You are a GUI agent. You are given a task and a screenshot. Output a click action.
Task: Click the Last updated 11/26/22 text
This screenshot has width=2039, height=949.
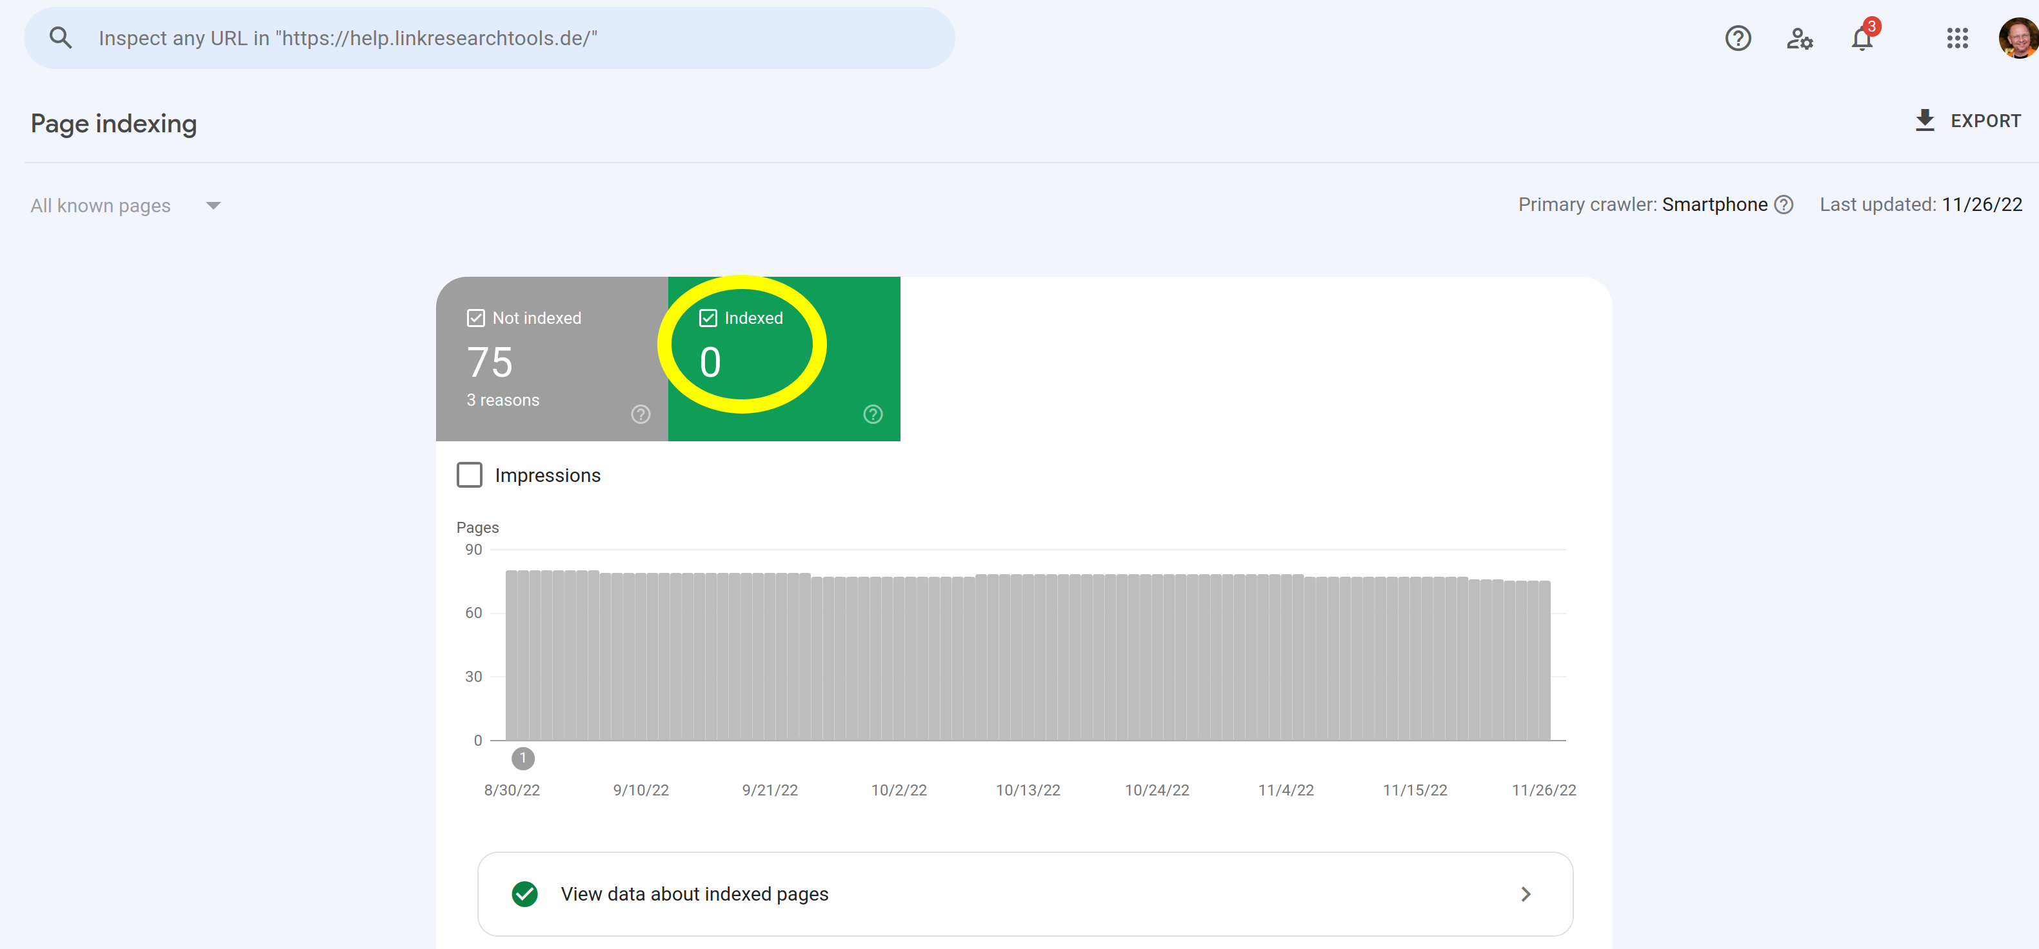click(1920, 205)
